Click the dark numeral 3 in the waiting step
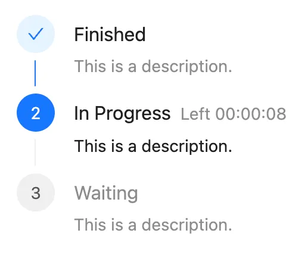Screen dimensions: 305x255 click(36, 193)
